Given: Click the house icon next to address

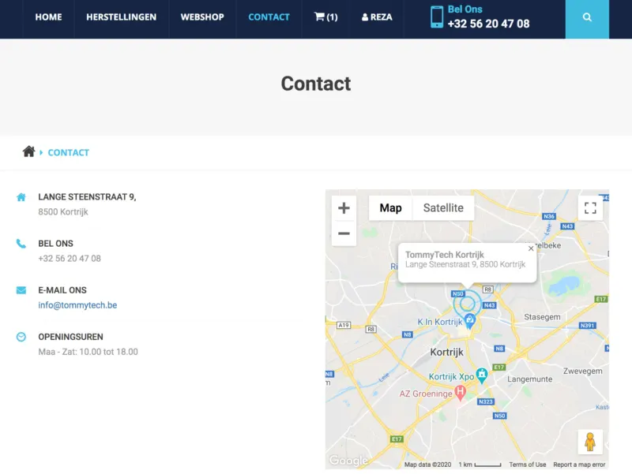Looking at the screenshot, I should 21,197.
